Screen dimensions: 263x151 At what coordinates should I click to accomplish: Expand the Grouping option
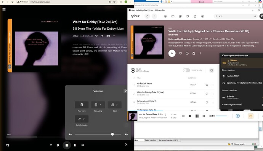(x=98, y=105)
